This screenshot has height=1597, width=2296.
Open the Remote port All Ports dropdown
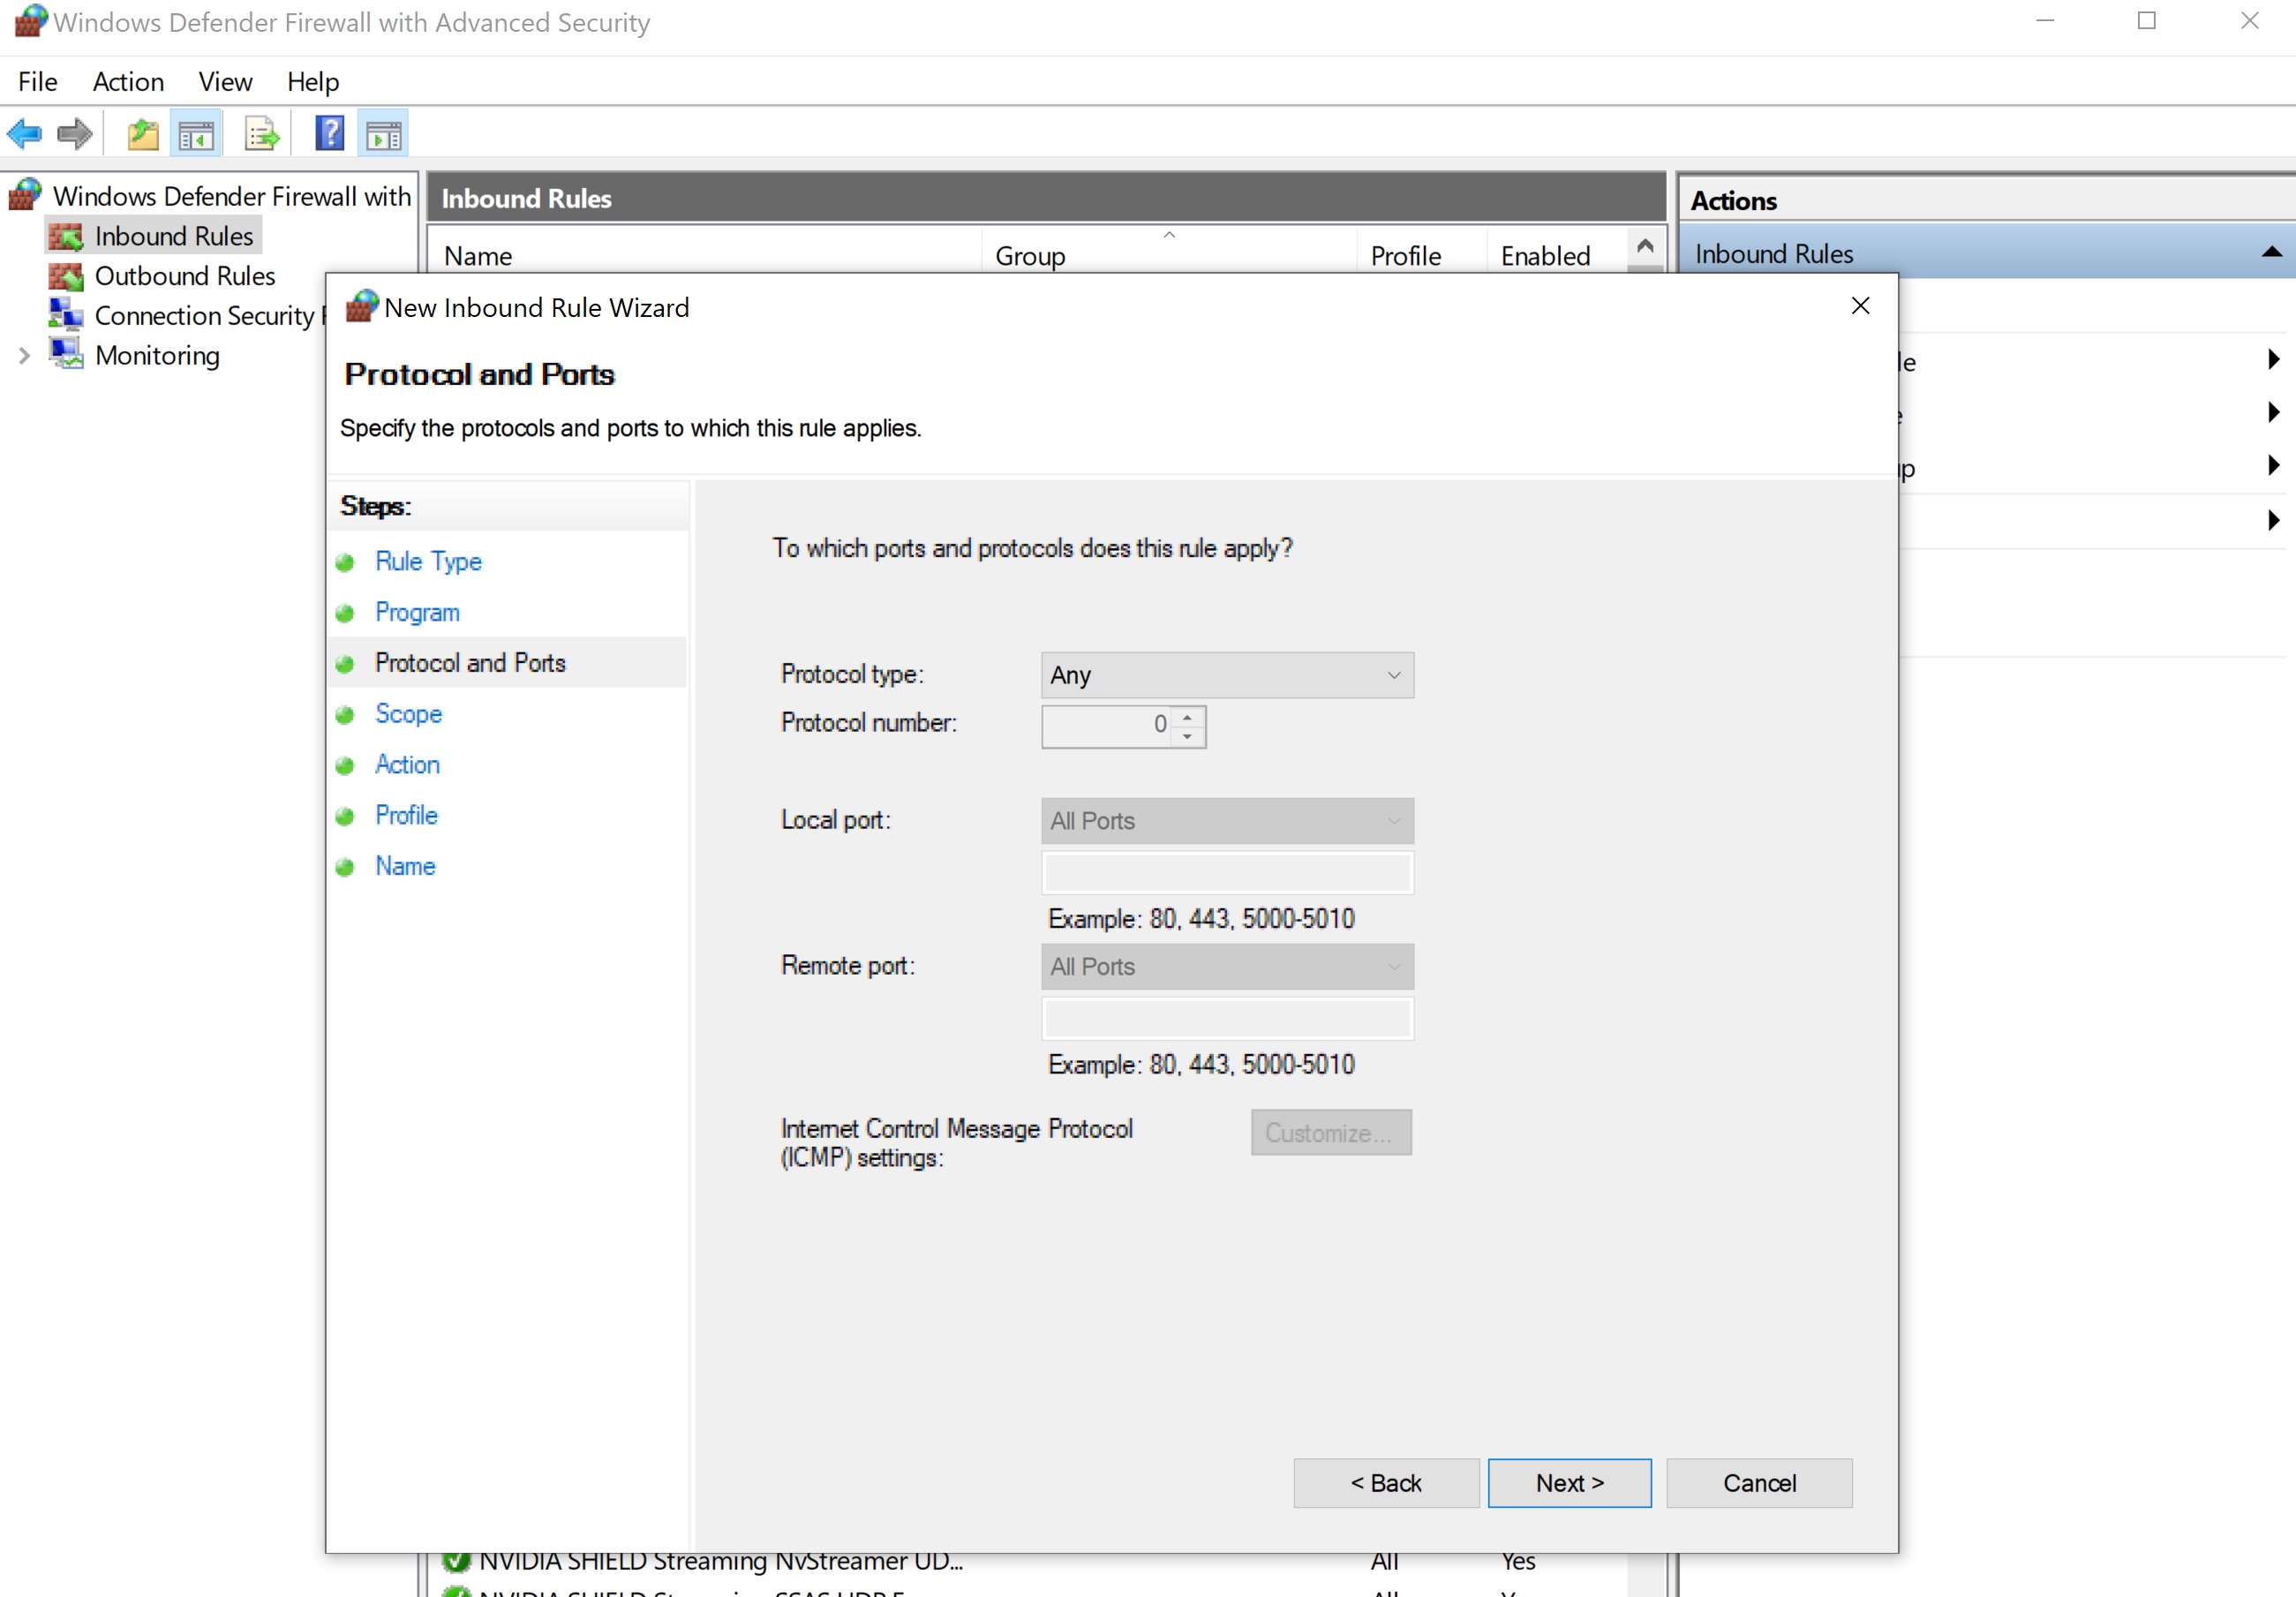coord(1227,968)
